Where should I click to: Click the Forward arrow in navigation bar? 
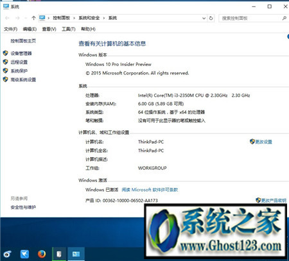pos(17,18)
